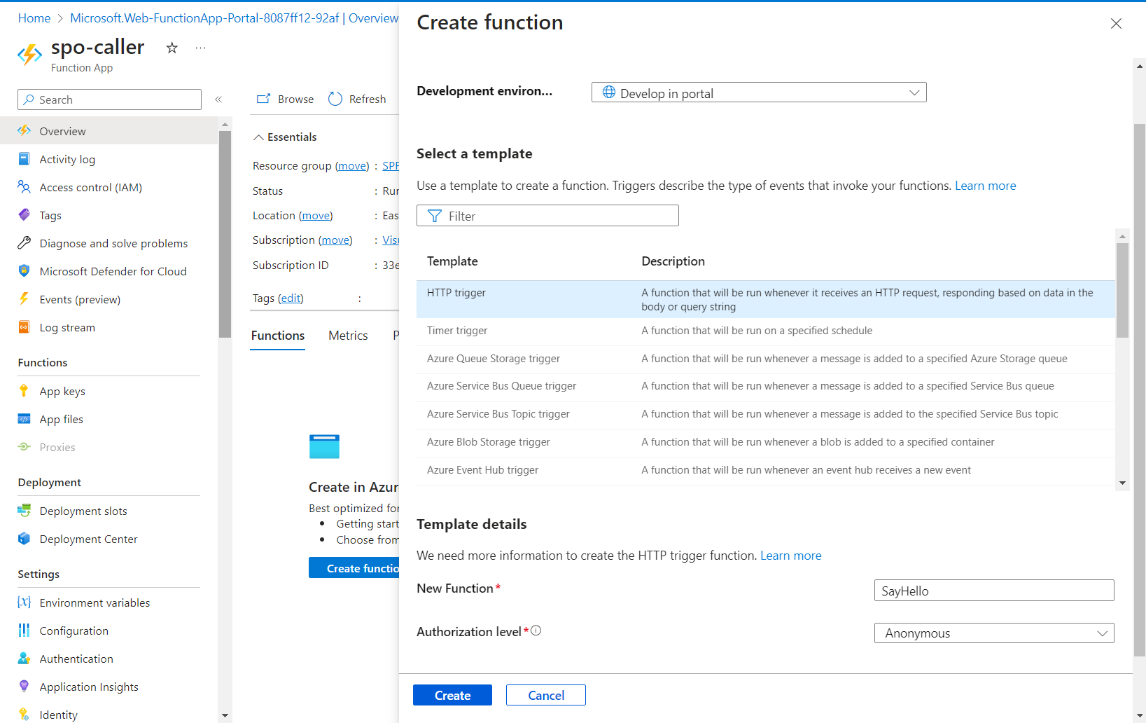Switch to the Metrics tab

(x=348, y=336)
